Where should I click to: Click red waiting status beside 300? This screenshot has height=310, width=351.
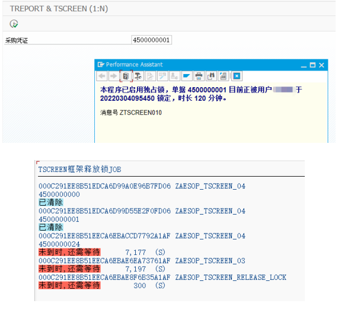[69, 285]
